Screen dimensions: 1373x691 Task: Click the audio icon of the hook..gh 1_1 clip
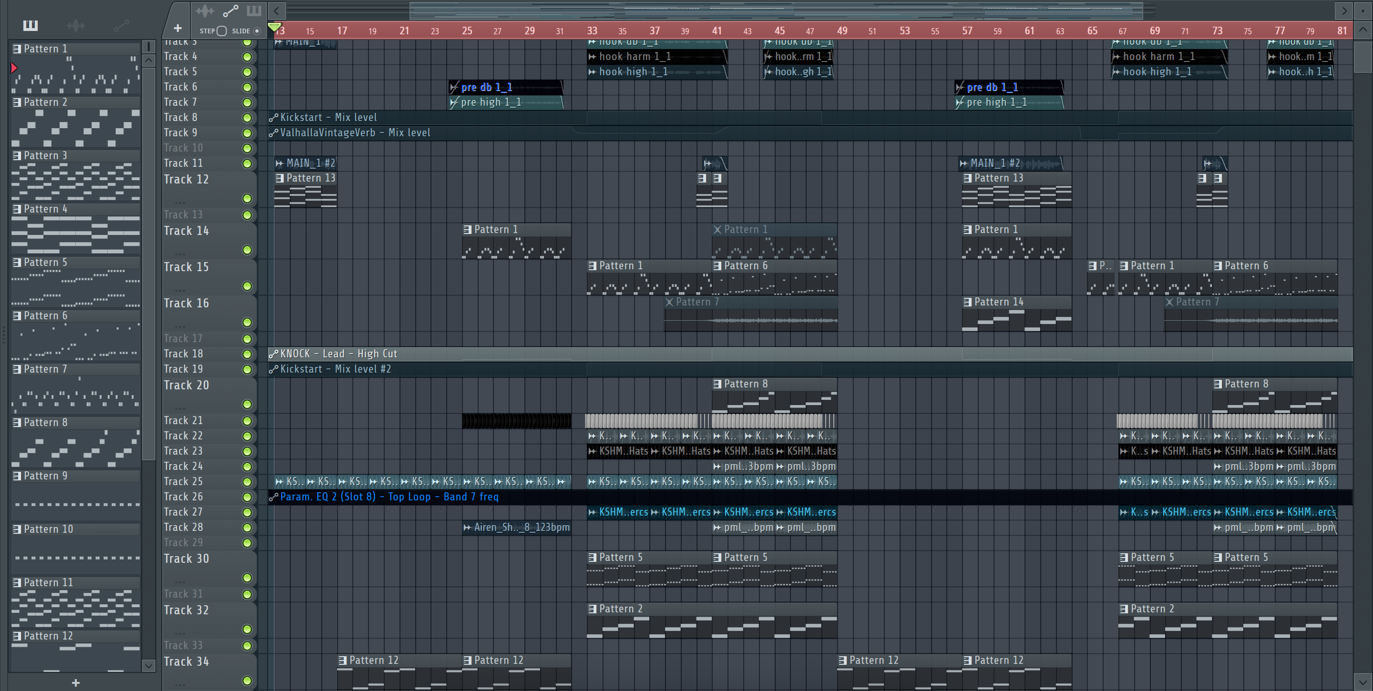768,72
